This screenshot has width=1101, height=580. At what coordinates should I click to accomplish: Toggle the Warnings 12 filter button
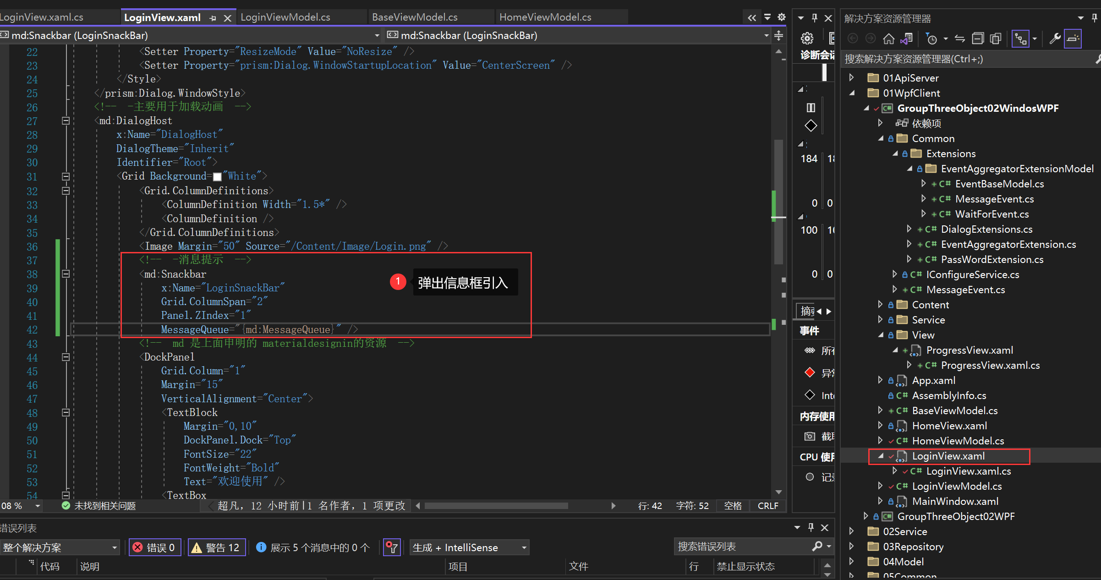(217, 547)
